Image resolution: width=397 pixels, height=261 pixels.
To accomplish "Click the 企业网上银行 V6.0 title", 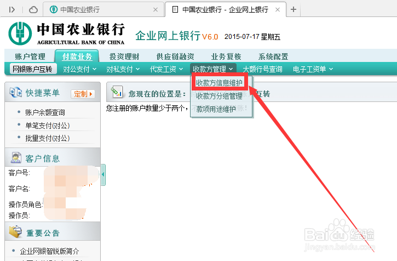I will coord(176,36).
